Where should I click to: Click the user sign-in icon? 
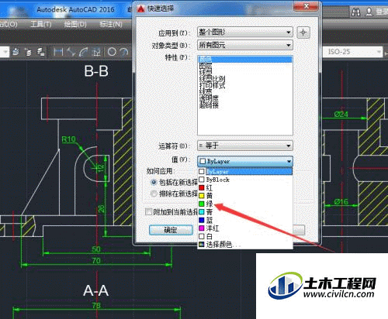click(369, 12)
